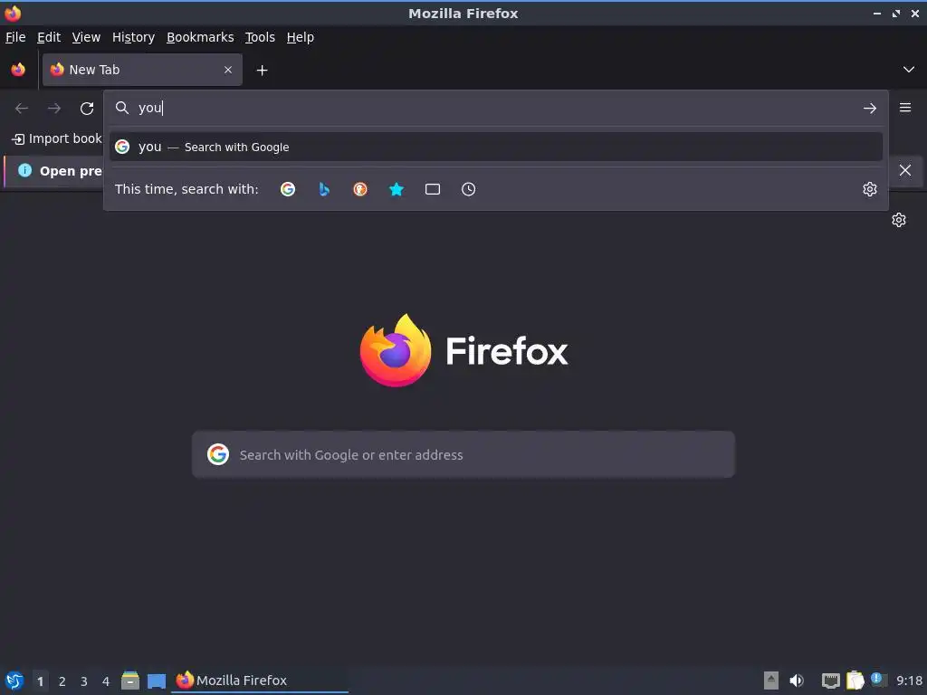Search this time with DuckDuckGo icon
Viewport: 927px width, 695px height.
(360, 189)
